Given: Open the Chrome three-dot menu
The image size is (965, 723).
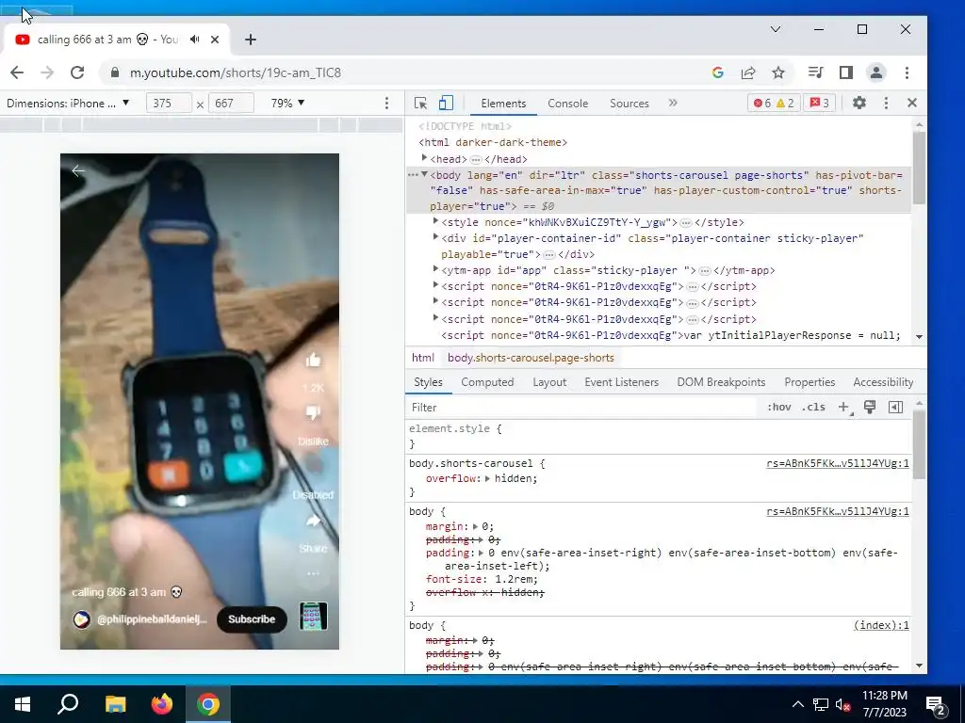Looking at the screenshot, I should [908, 72].
